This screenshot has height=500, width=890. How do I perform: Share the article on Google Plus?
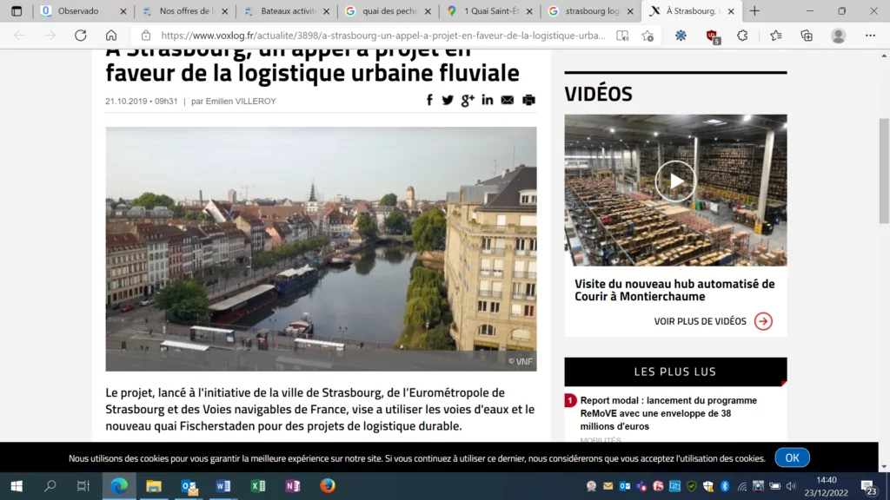pos(468,101)
